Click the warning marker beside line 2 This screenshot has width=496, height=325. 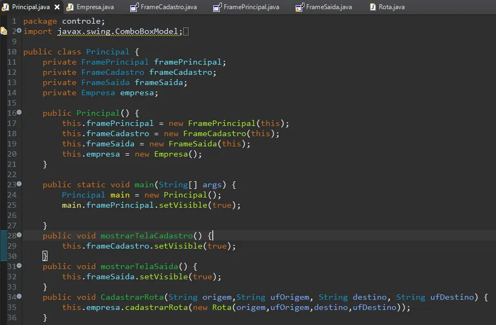tap(3, 31)
